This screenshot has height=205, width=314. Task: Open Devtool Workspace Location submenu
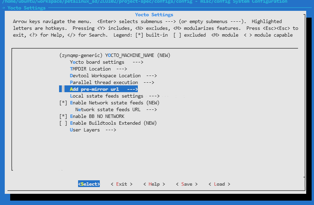tap(113, 76)
